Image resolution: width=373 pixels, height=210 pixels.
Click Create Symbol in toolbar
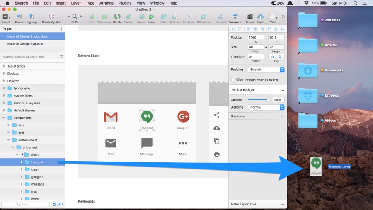click(x=51, y=18)
